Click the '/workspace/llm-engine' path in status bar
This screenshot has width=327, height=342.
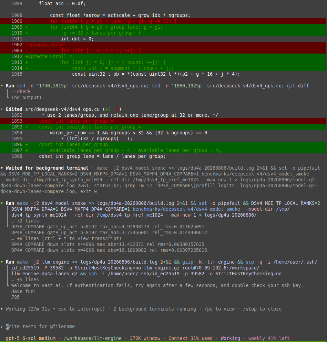93,338
